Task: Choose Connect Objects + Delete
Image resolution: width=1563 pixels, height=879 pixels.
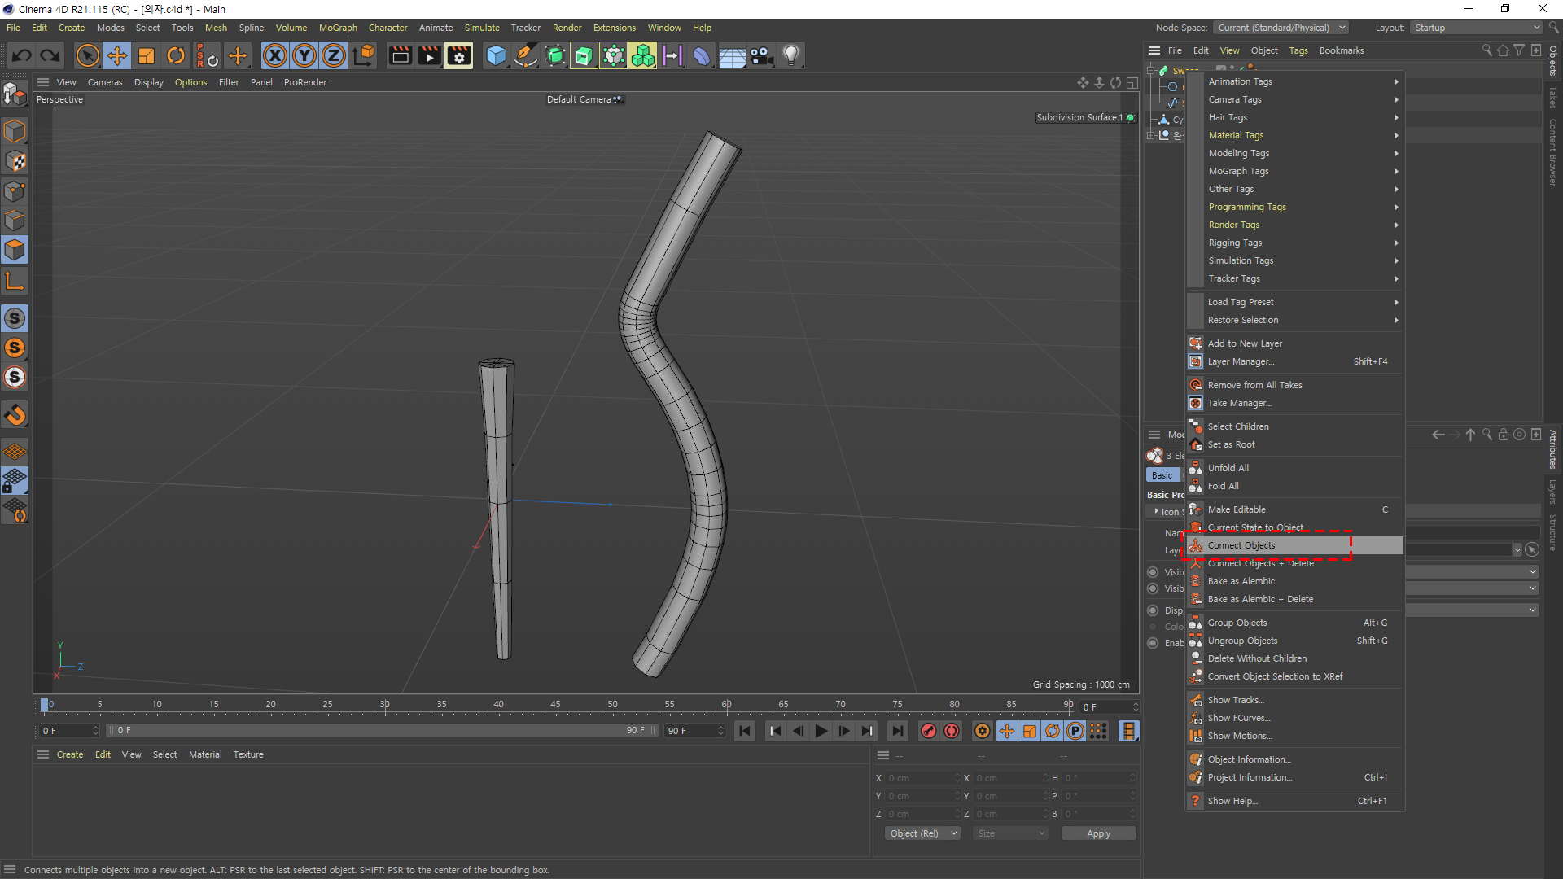Action: [1260, 563]
